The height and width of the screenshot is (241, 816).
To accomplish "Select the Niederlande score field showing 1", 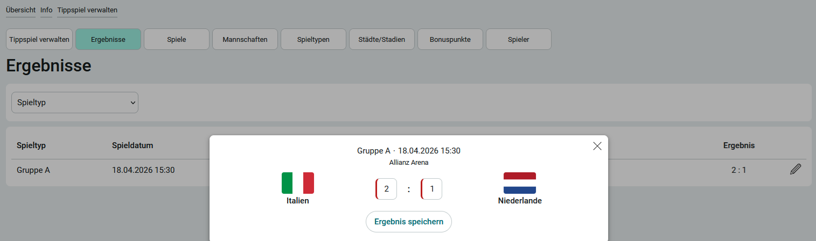I will 431,189.
